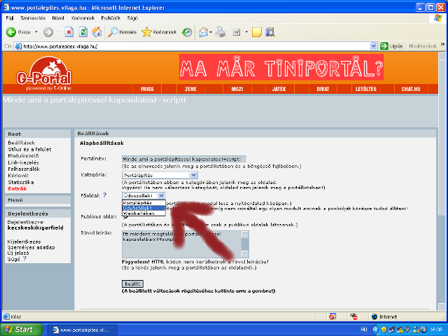
Task: Click inside the Rövid leírás text area
Action: pyautogui.click(x=181, y=244)
